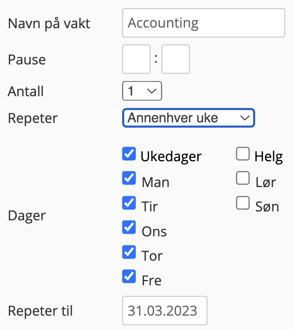Image resolution: width=294 pixels, height=329 pixels.
Task: Uncheck the Man checkbox
Action: (129, 178)
